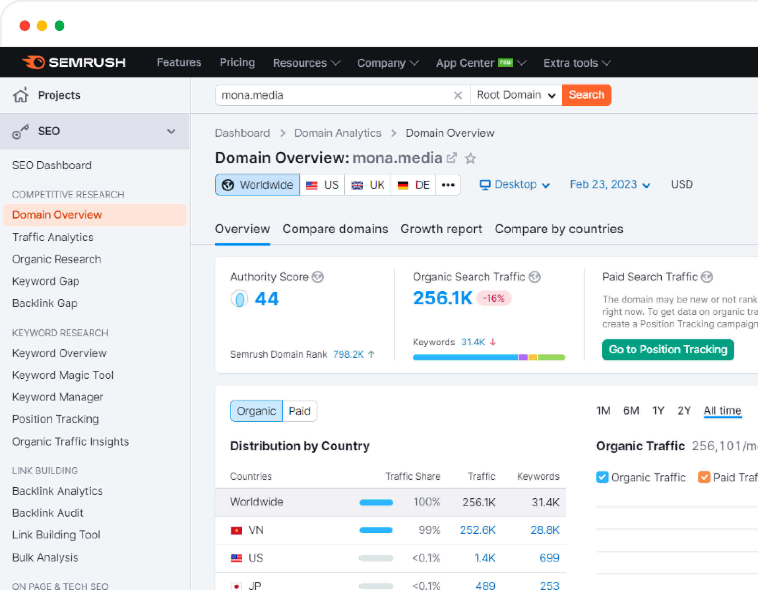Image resolution: width=758 pixels, height=590 pixels.
Task: Star the mona.media domain as favorite
Action: (x=470, y=158)
